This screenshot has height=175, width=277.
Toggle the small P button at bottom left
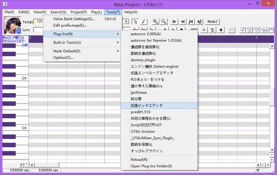pos(21,165)
